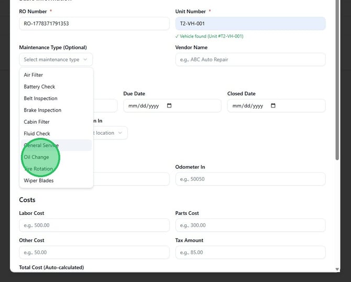Viewport: 351px width, 282px height.
Task: Click into Parts Cost field
Action: 250,225
